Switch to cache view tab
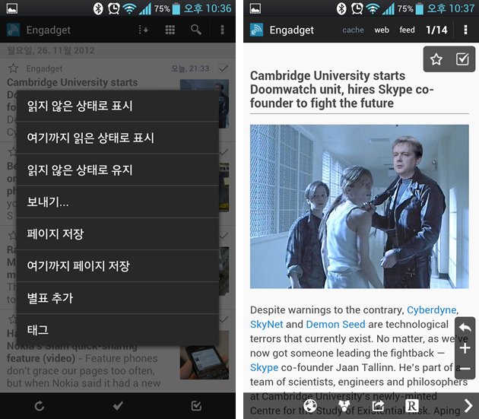This screenshot has height=419, width=479. pyautogui.click(x=353, y=30)
